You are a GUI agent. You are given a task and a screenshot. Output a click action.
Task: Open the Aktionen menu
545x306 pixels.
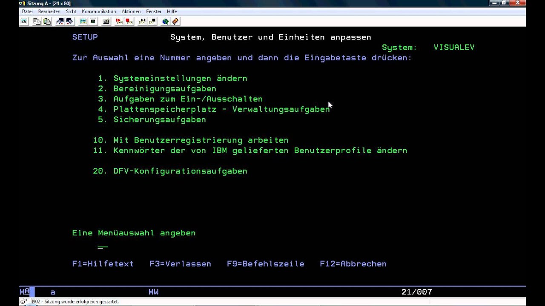tap(131, 11)
